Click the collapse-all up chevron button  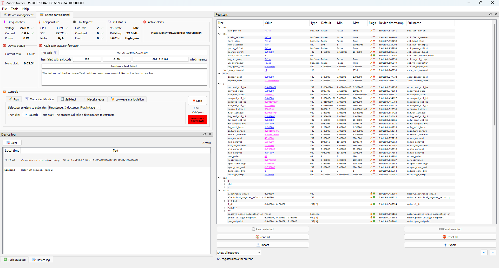pyautogui.click(x=493, y=252)
